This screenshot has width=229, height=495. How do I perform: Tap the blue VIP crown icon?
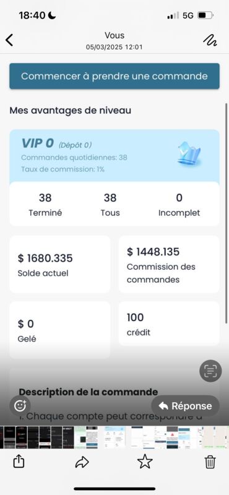pyautogui.click(x=189, y=153)
